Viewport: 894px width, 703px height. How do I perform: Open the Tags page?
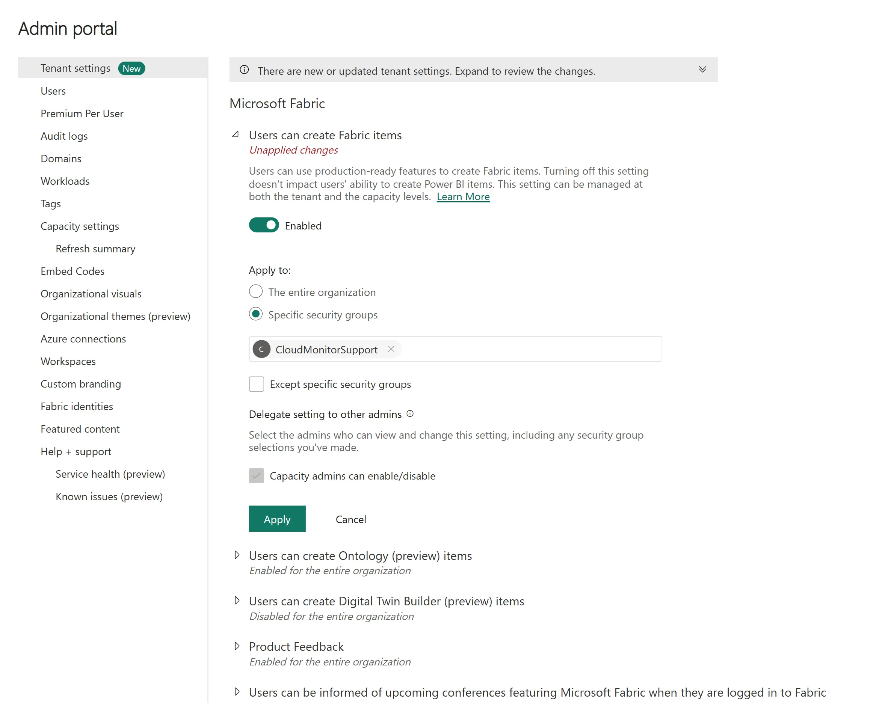(51, 204)
